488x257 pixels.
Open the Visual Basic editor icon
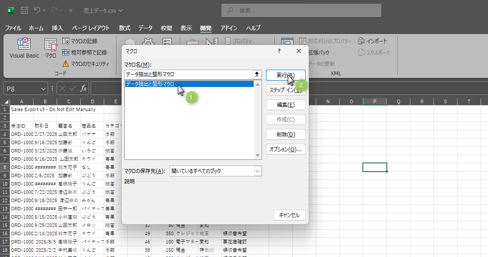24,44
